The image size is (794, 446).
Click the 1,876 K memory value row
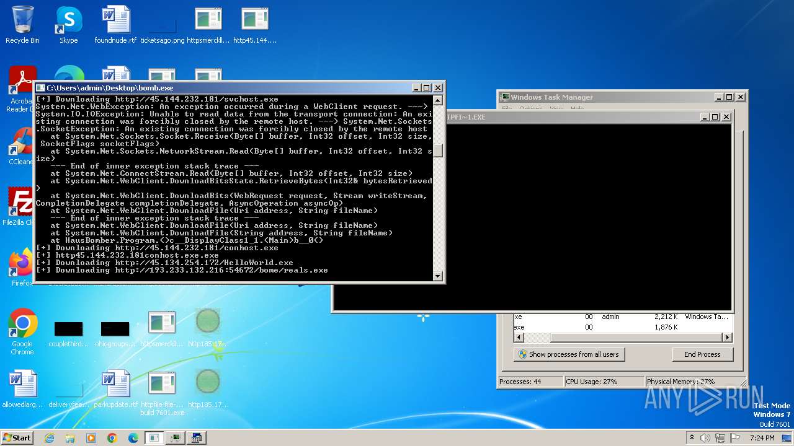623,327
